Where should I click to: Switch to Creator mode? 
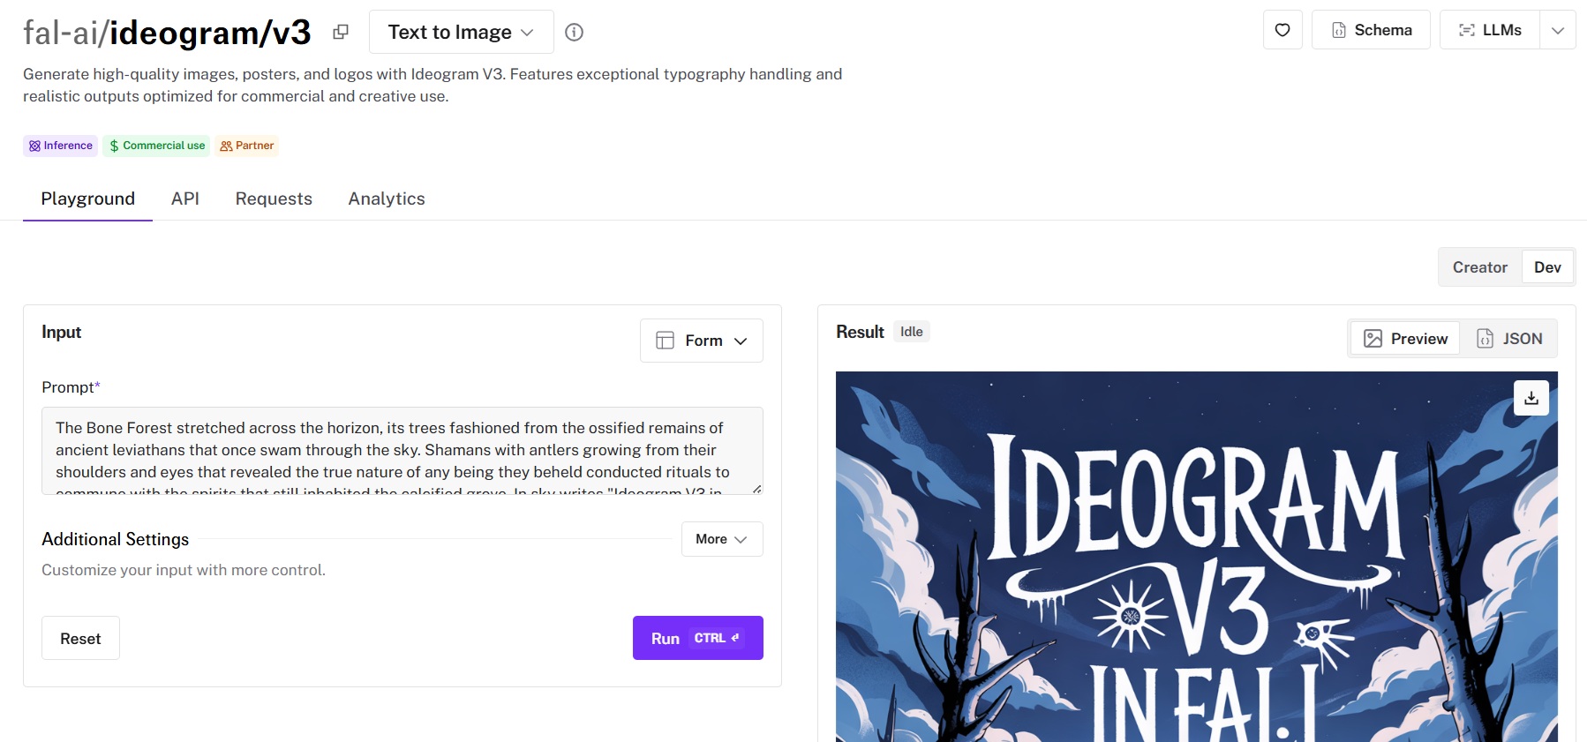(x=1479, y=267)
